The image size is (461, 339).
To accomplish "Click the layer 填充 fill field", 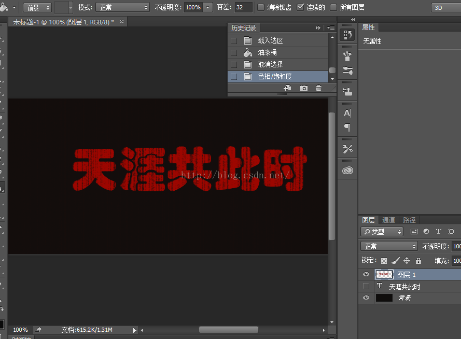I will [456, 261].
